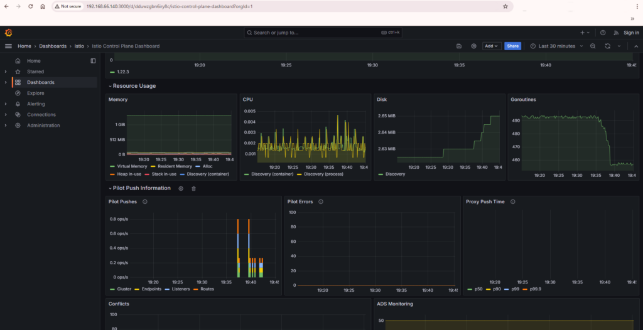Open dashboard settings gear icon
The width and height of the screenshot is (643, 330).
[473, 46]
